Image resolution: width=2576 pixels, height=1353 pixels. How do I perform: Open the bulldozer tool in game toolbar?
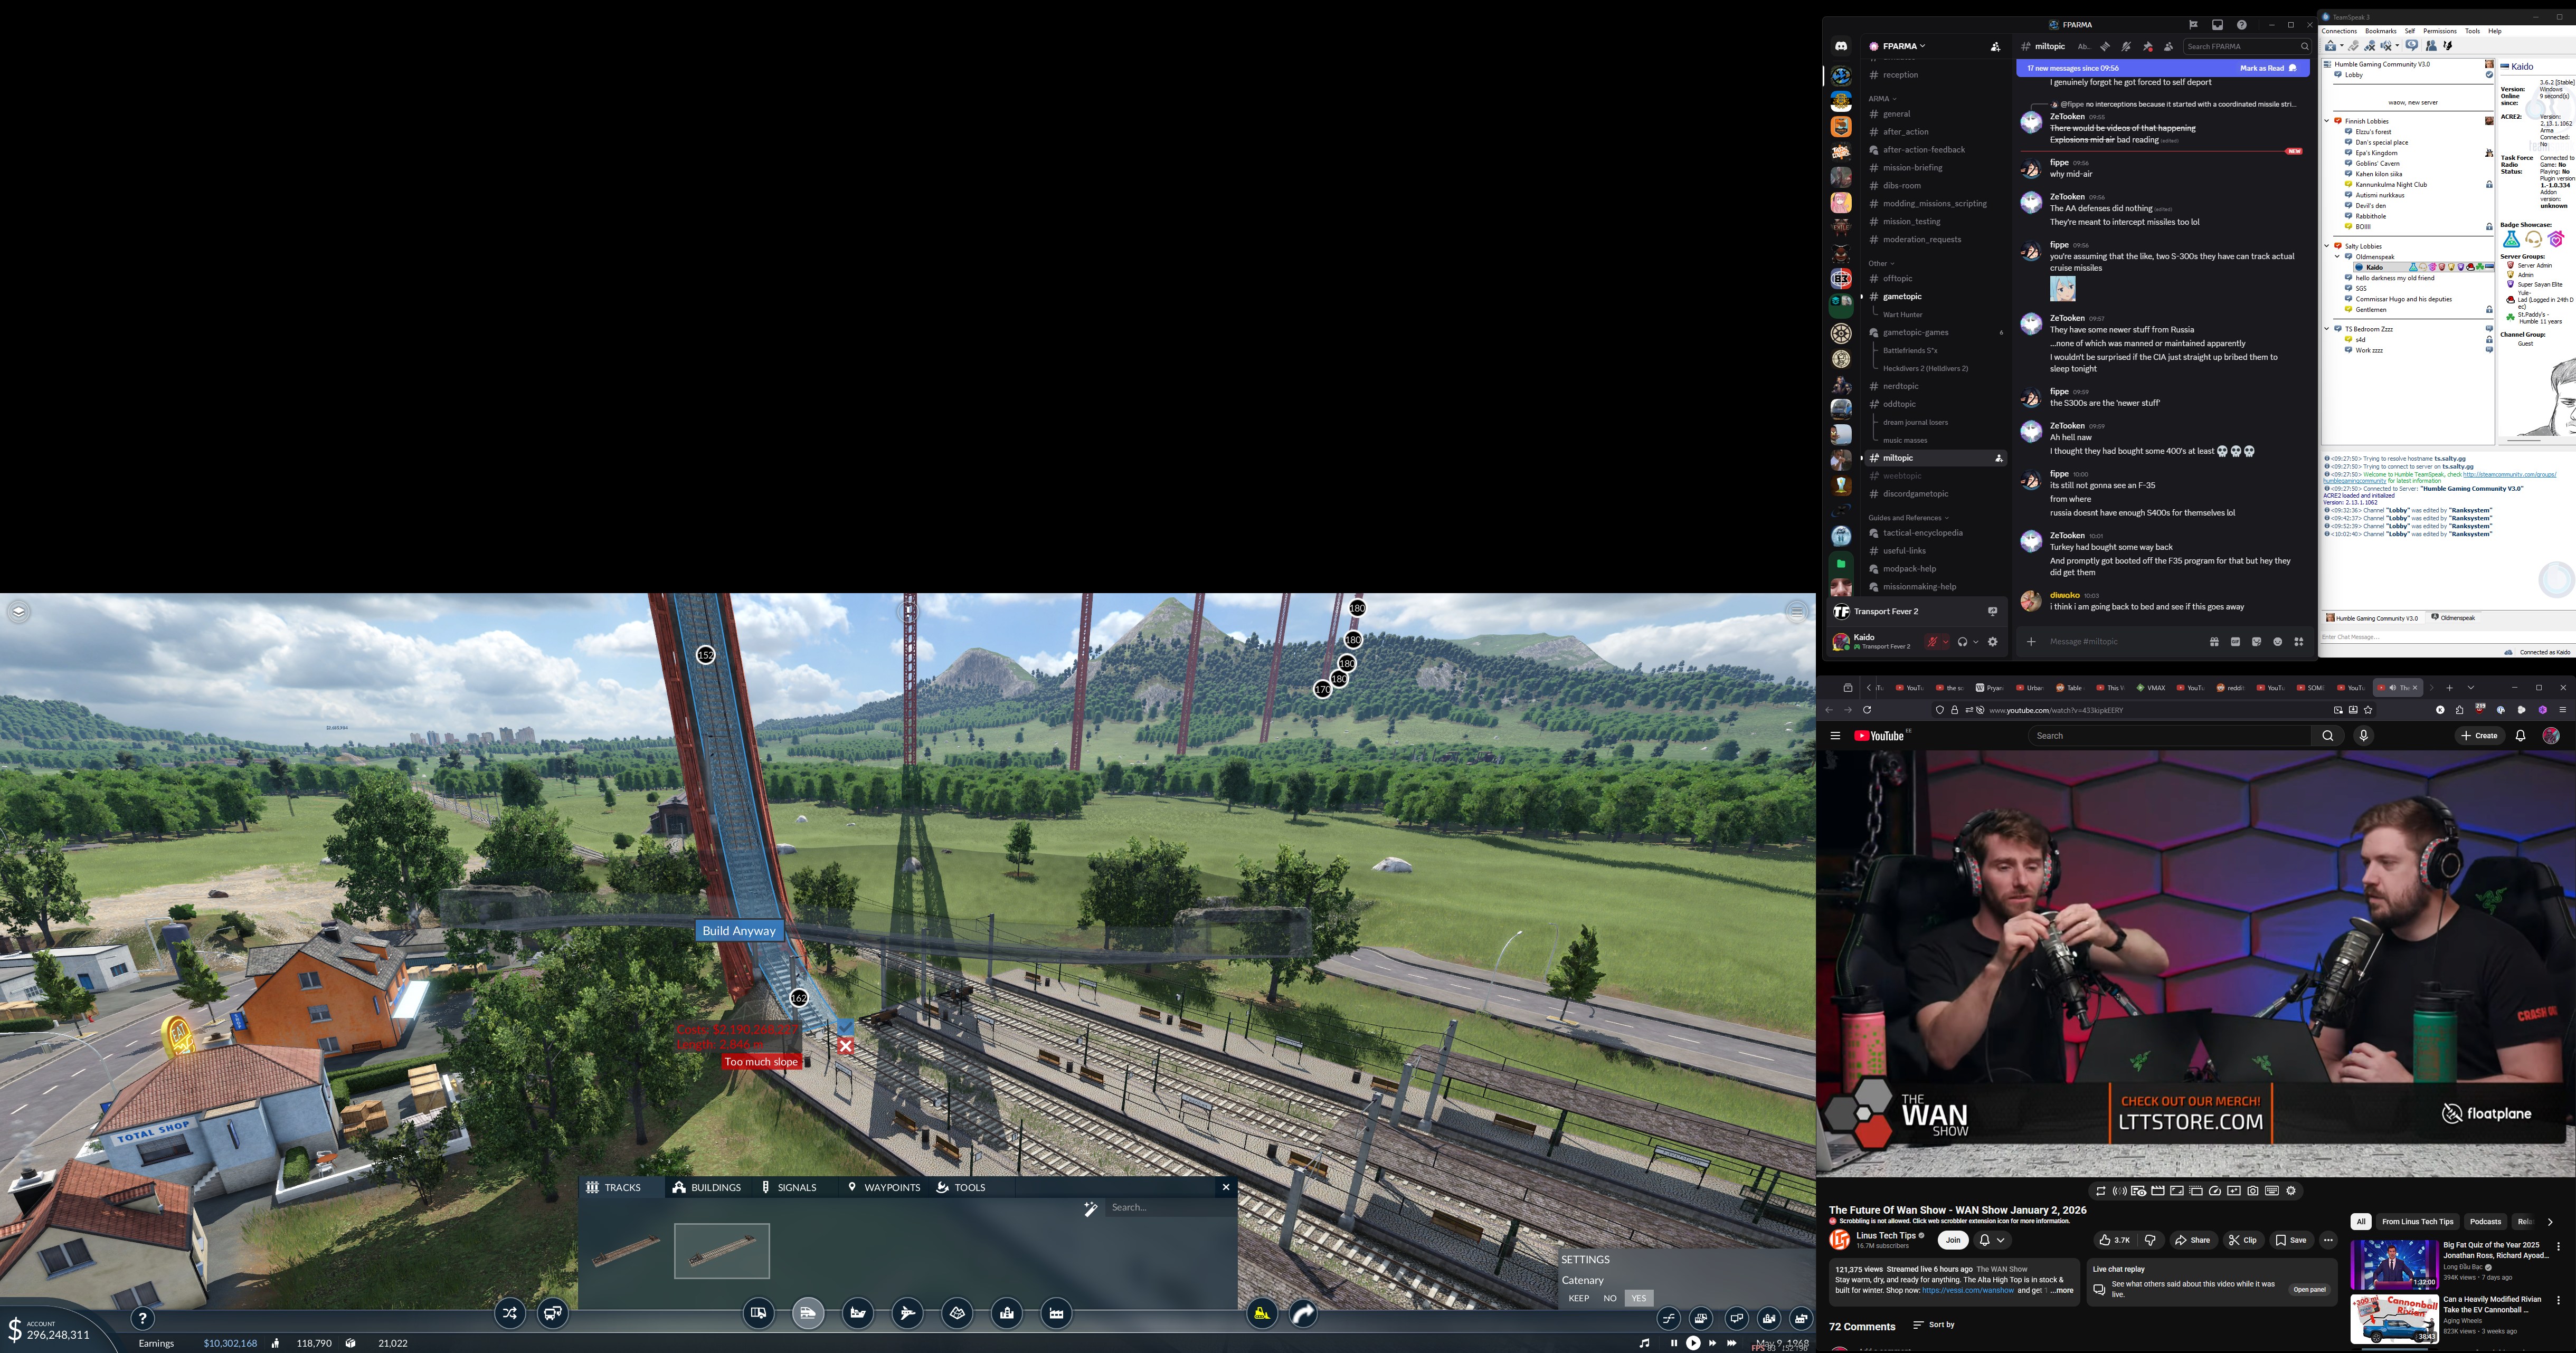(1262, 1313)
